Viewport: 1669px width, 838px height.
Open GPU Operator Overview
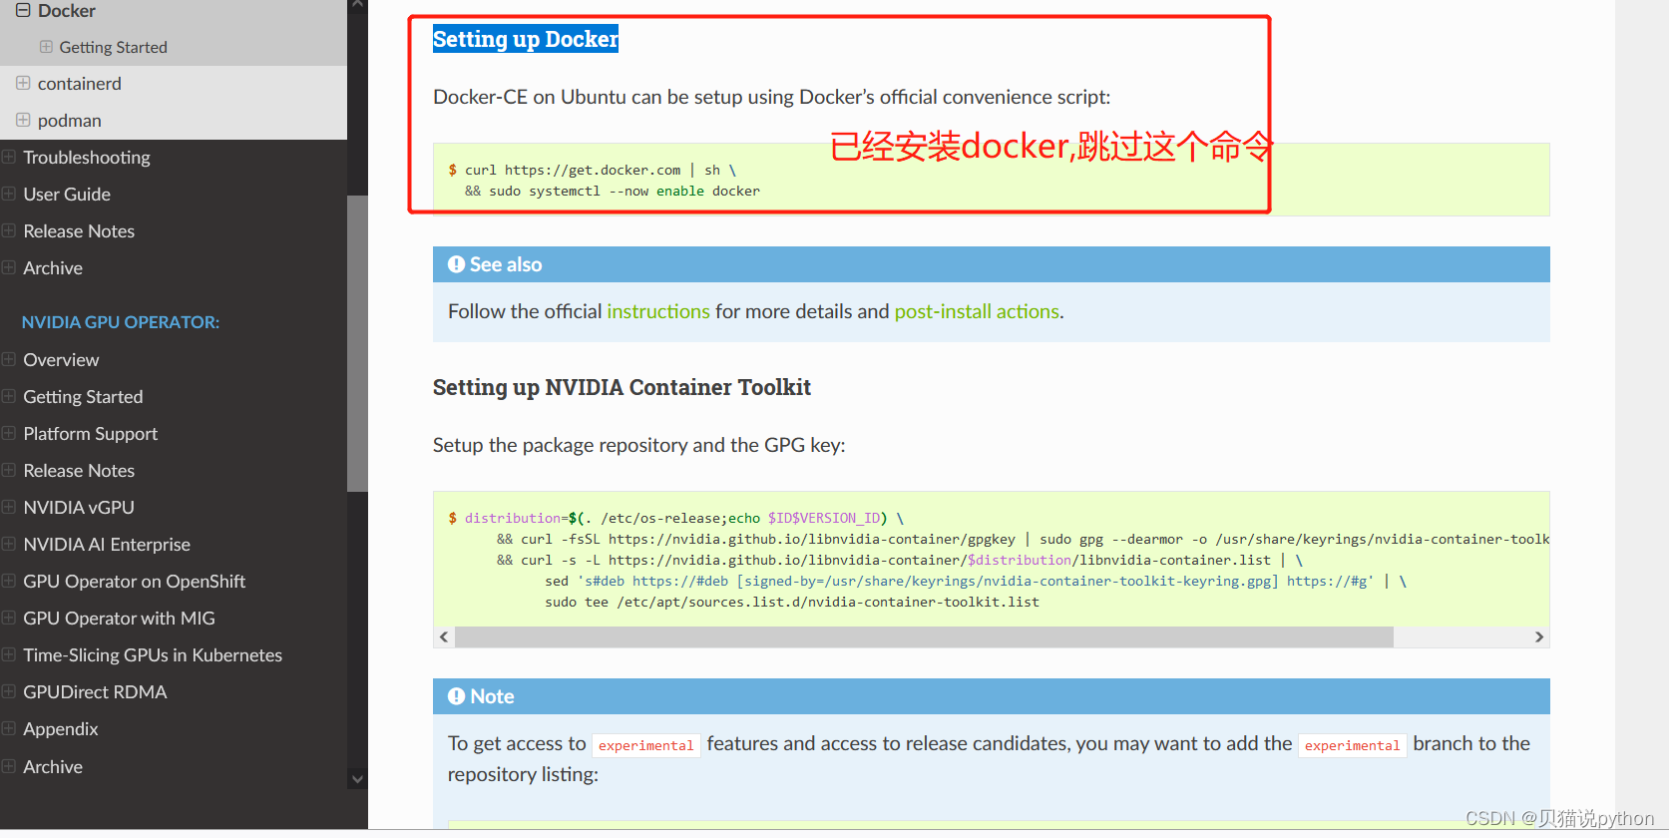[61, 360]
